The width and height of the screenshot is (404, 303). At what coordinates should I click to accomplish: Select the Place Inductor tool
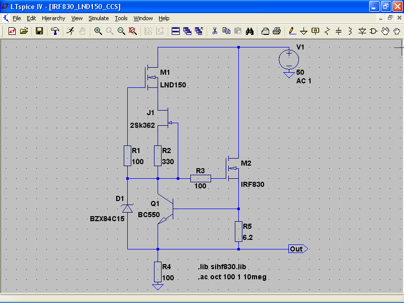click(350, 31)
